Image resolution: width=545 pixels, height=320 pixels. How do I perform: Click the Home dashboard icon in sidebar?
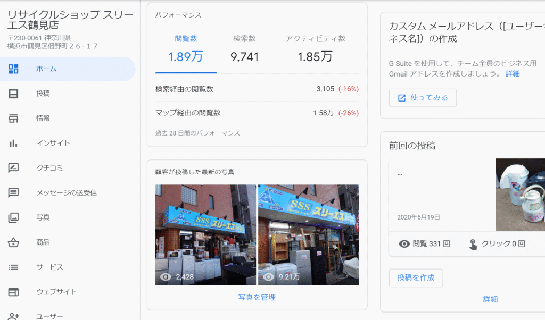pyautogui.click(x=13, y=69)
